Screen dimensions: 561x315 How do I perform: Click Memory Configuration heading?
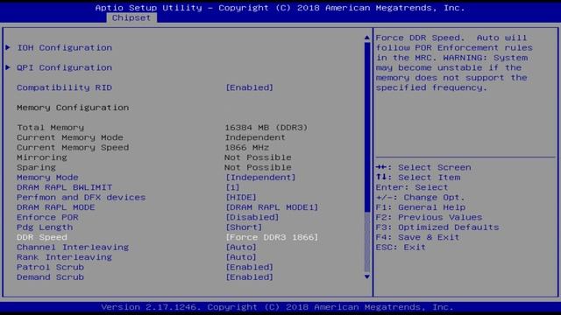(73, 108)
